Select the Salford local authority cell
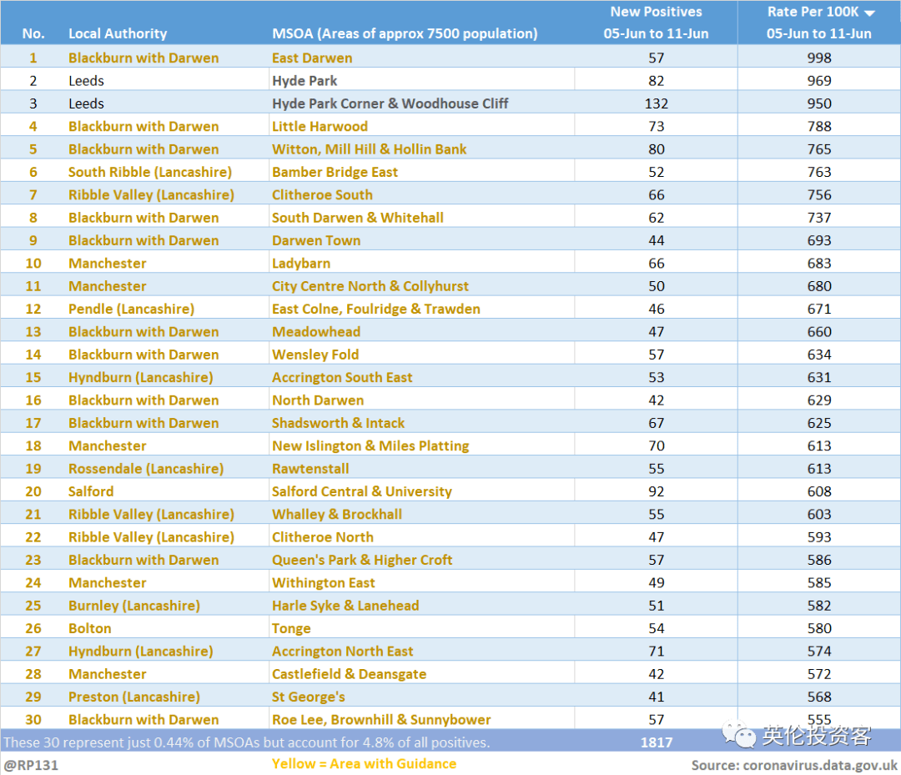Viewport: 901px width, 775px height. pos(91,491)
